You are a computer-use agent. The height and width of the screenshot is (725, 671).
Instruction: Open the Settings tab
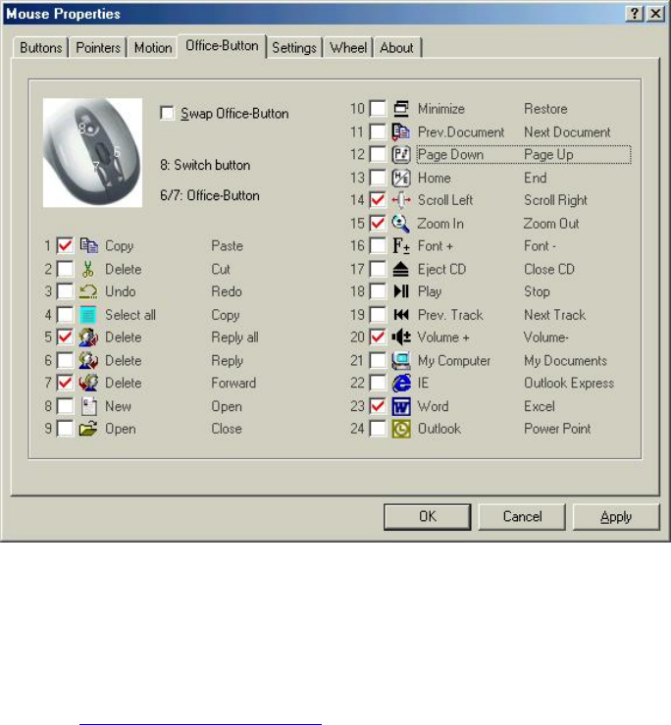click(294, 48)
